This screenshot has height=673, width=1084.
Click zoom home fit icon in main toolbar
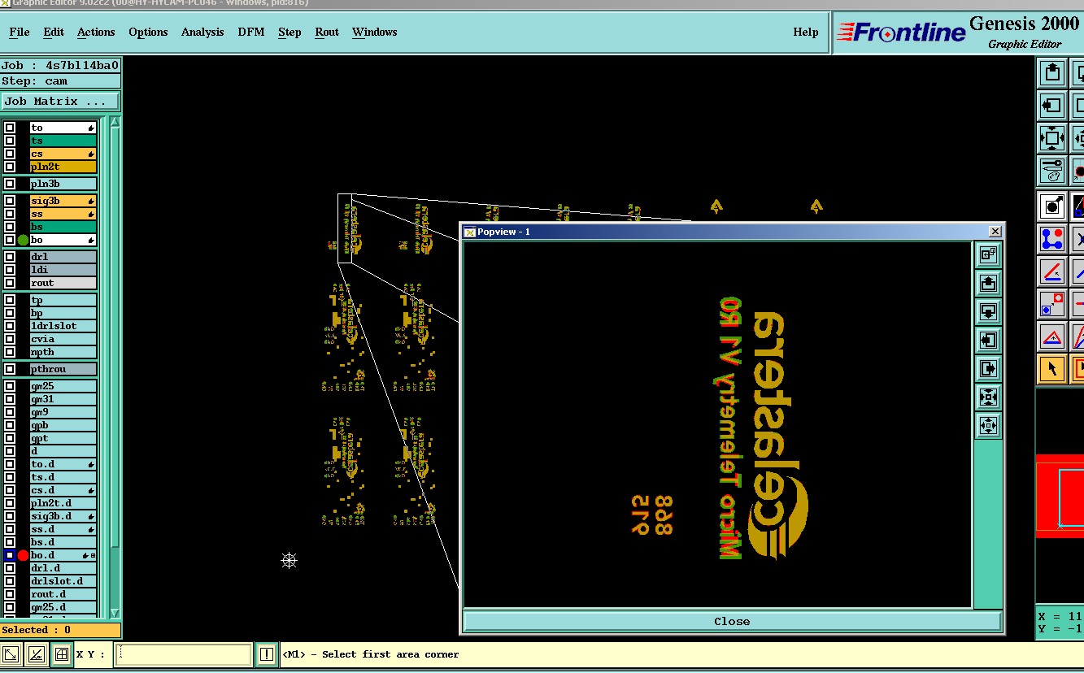(1052, 137)
